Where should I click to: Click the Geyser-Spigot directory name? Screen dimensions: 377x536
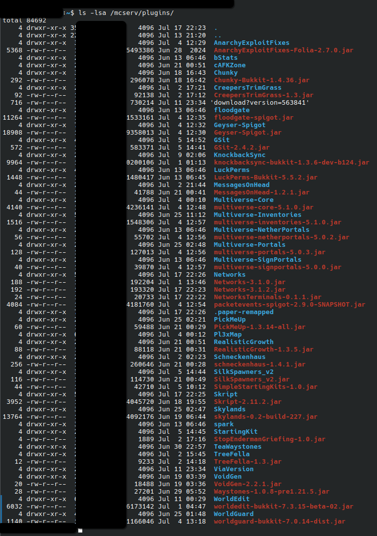[239, 125]
